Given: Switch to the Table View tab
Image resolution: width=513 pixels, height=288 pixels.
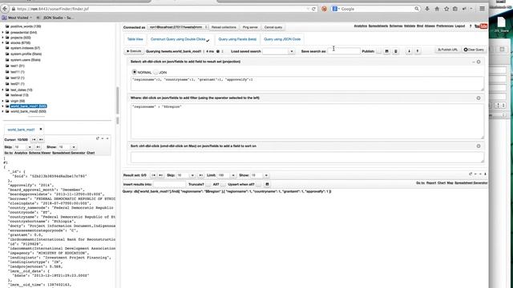Looking at the screenshot, I should point(135,39).
